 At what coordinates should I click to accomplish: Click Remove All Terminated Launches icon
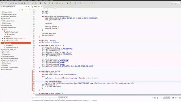[x=158, y=98]
